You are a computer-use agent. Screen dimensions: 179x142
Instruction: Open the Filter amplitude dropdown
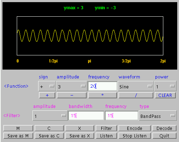click(x=50, y=116)
